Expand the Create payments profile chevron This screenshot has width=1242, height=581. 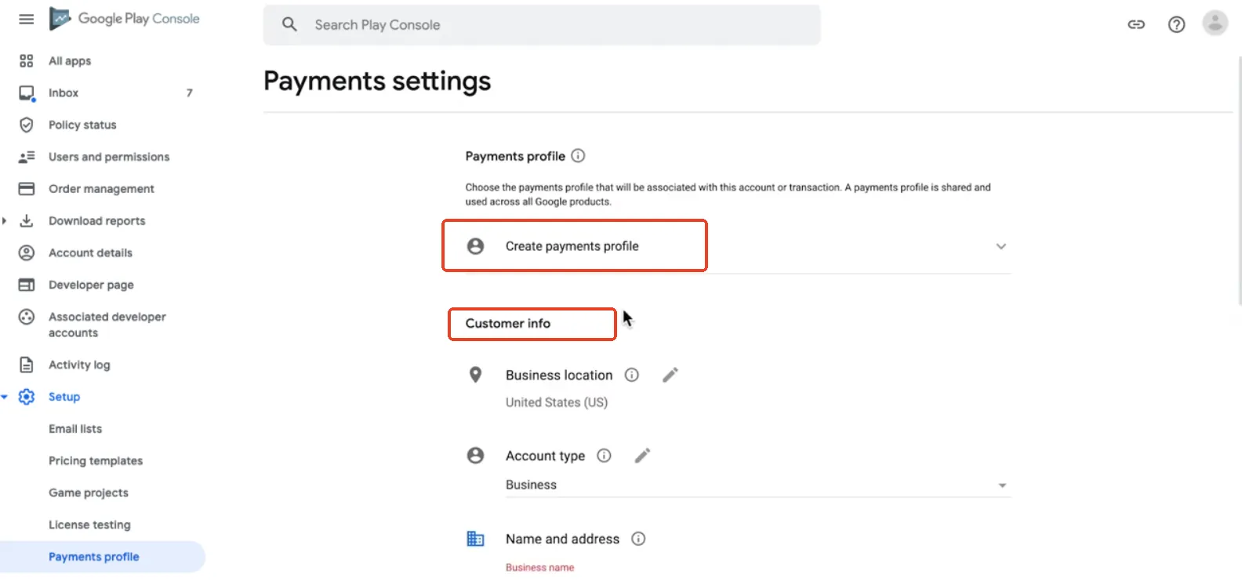coord(1001,246)
